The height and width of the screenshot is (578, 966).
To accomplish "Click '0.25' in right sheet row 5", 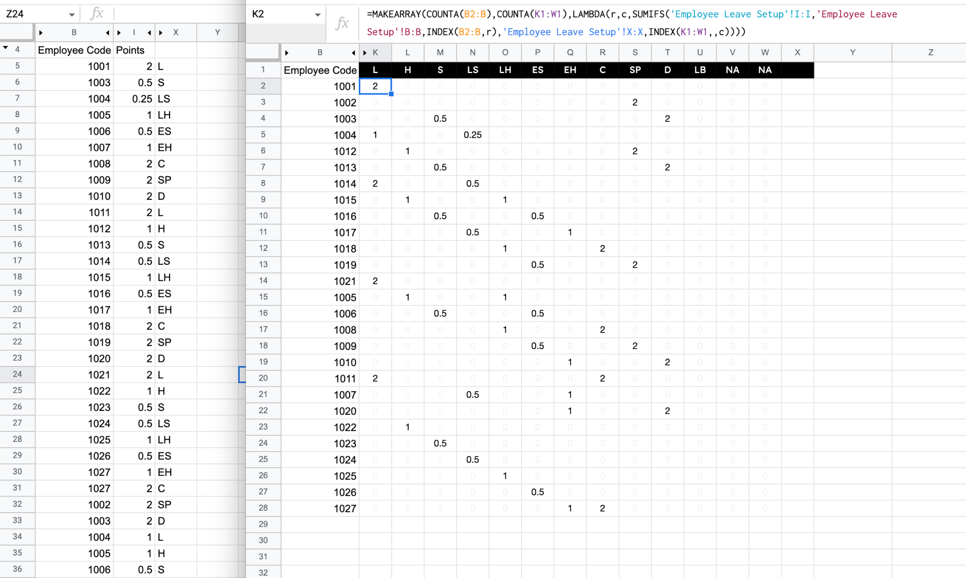I will (473, 135).
